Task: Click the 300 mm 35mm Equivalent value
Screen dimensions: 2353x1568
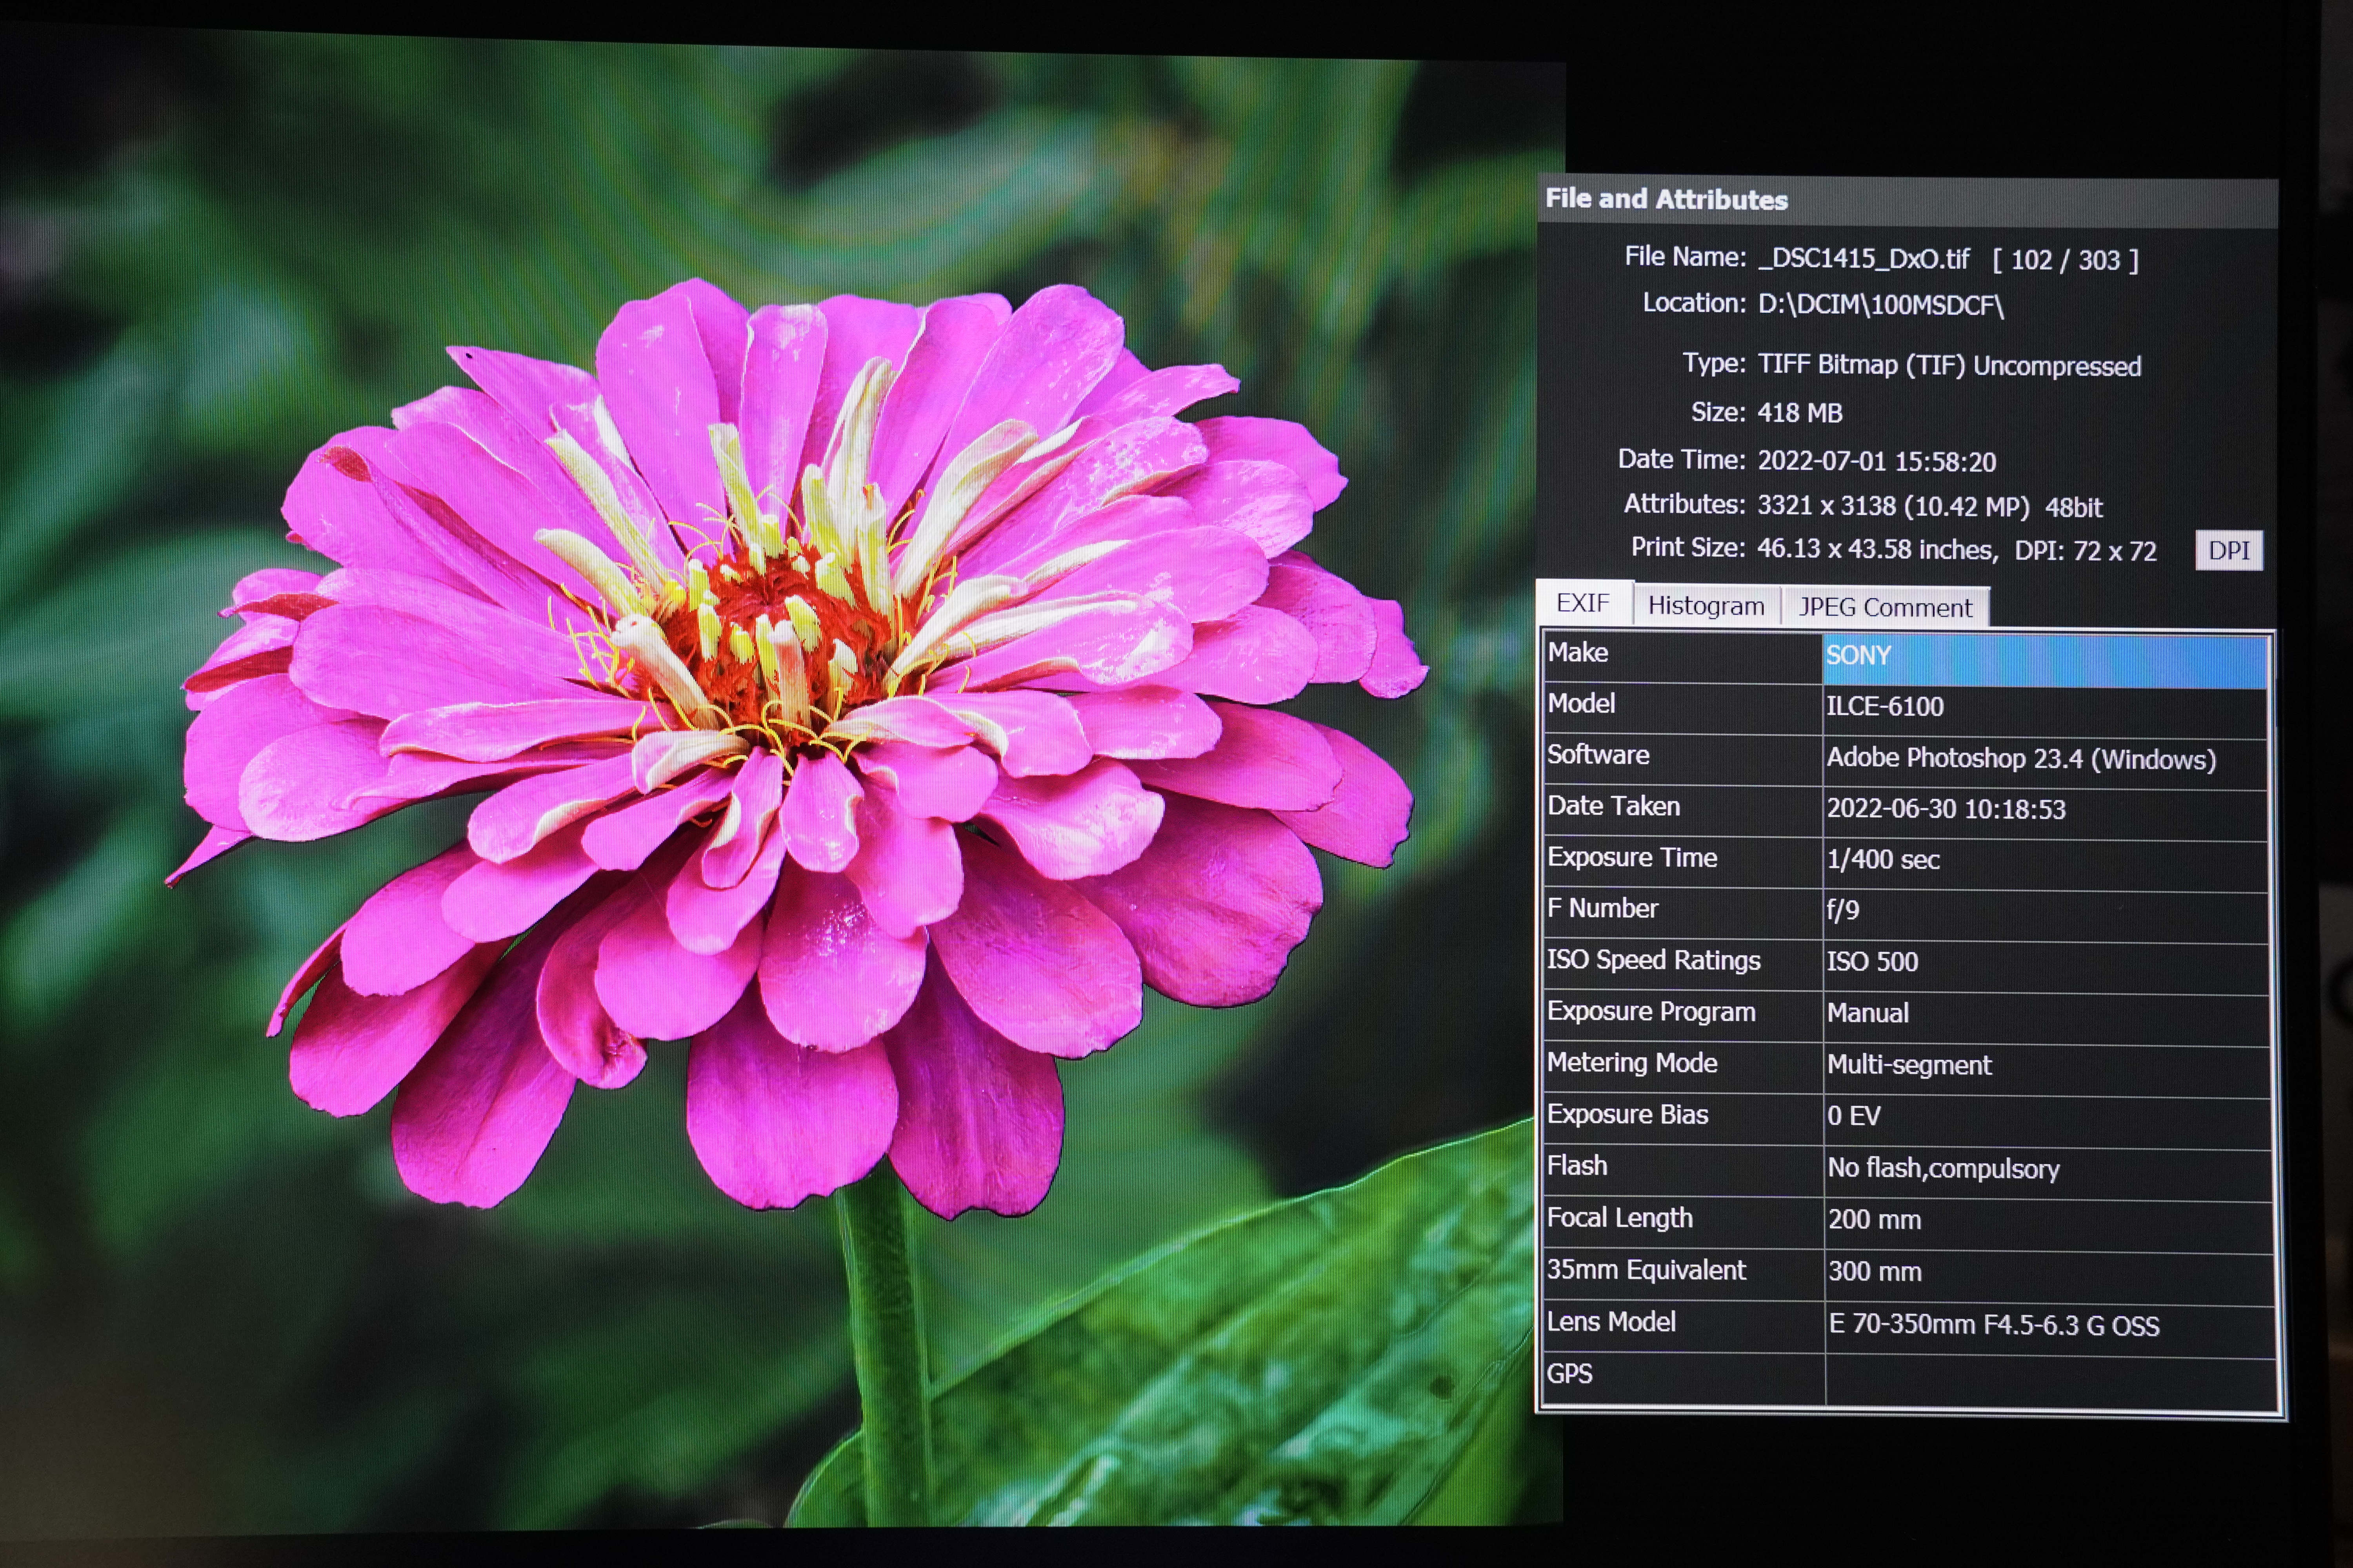Action: 1875,1272
